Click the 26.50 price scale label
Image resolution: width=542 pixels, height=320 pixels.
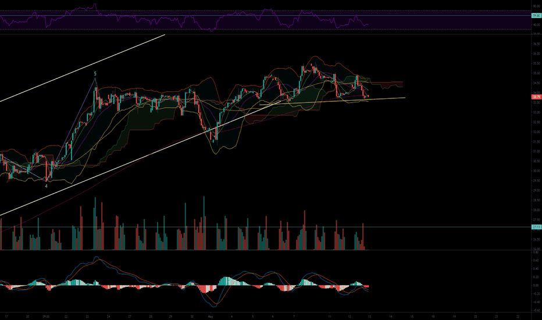pos(536,239)
